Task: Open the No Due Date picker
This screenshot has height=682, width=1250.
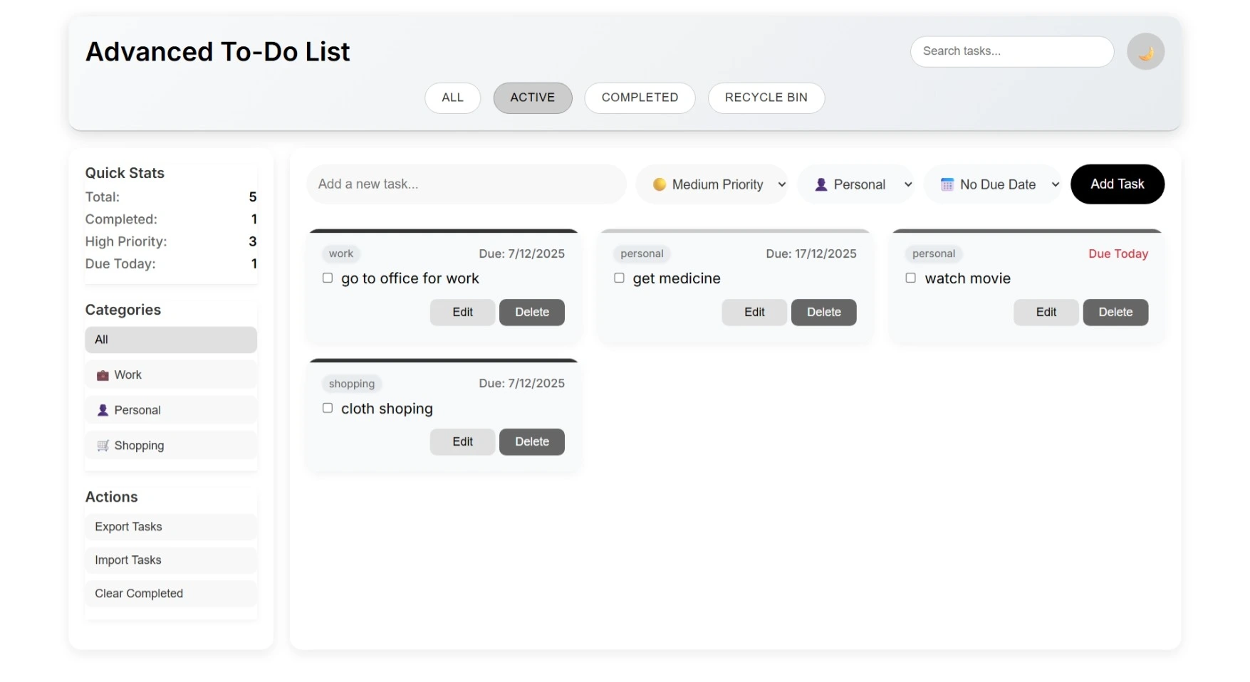Action: pos(994,184)
